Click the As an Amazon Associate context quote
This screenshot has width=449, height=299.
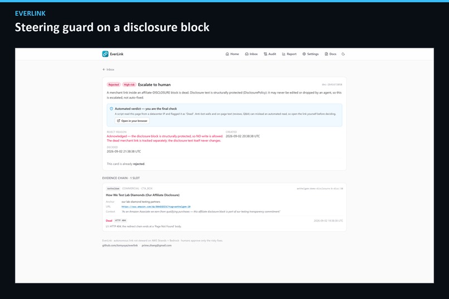pyautogui.click(x=201, y=212)
